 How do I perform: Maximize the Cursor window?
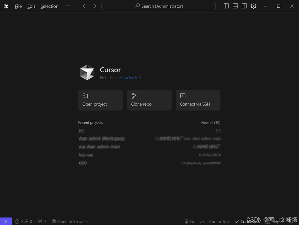tap(278, 6)
